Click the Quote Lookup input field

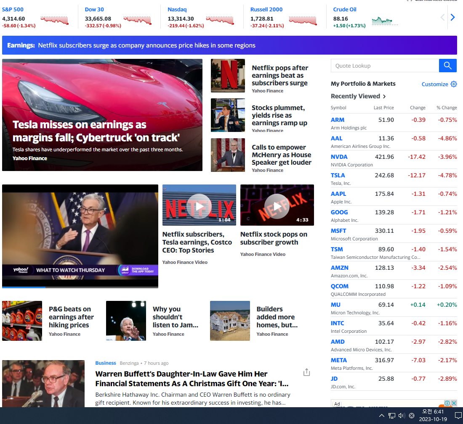click(385, 66)
